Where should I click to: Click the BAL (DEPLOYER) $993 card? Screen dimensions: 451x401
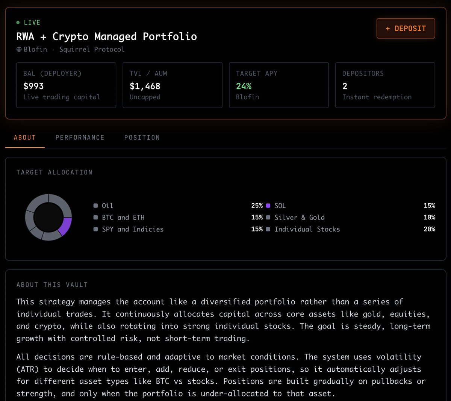click(x=66, y=85)
